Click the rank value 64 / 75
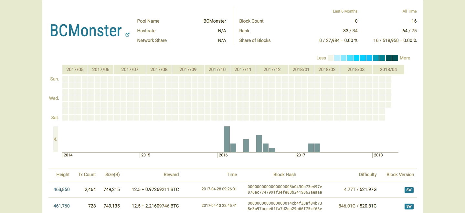This screenshot has height=213, width=465. [409, 31]
